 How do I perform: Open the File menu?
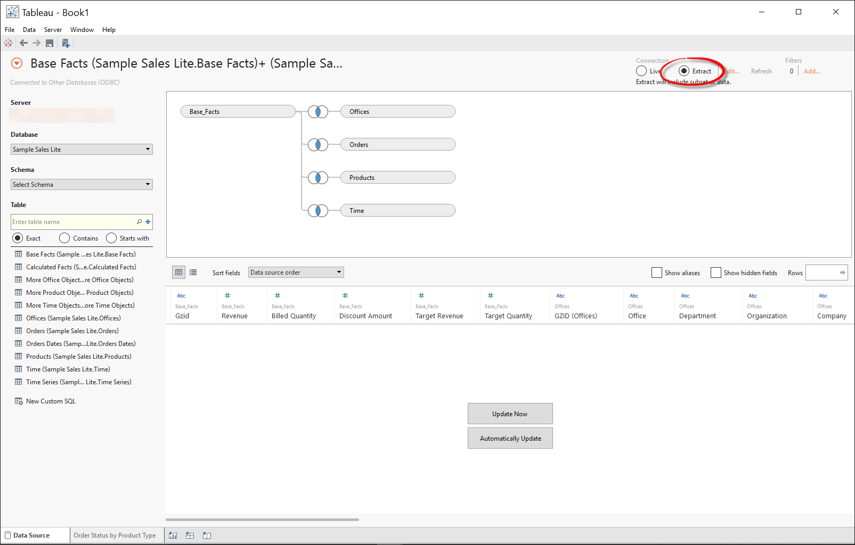point(10,30)
